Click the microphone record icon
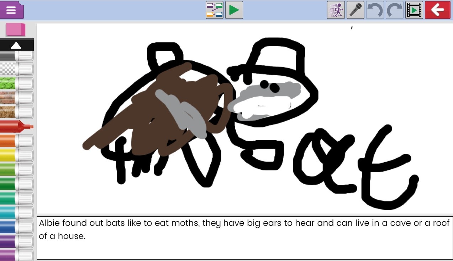 click(355, 10)
